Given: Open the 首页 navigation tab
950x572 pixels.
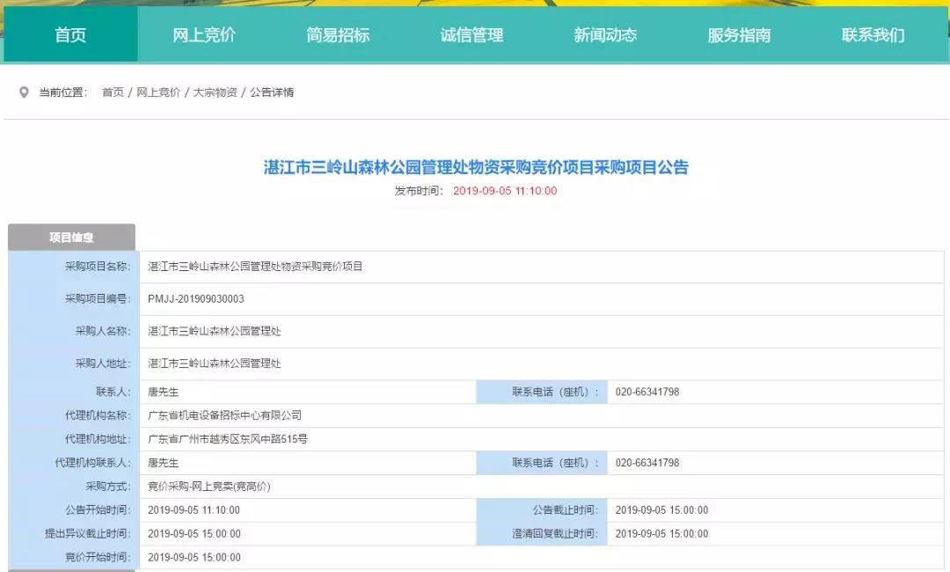Looking at the screenshot, I should 70,35.
